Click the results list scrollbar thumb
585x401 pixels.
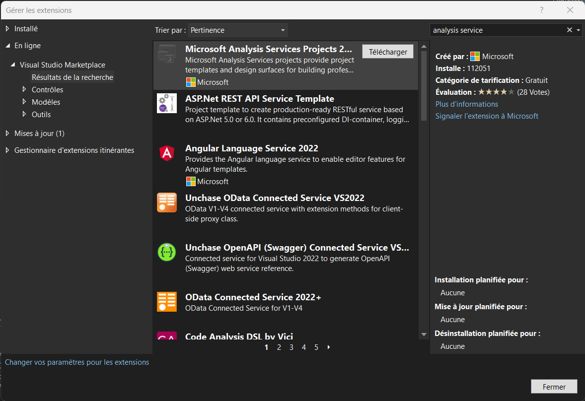point(424,86)
